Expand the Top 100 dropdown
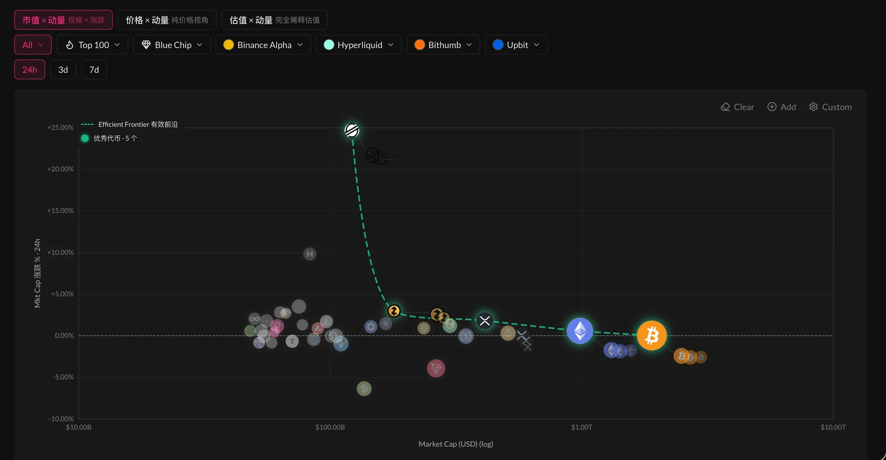 (93, 45)
